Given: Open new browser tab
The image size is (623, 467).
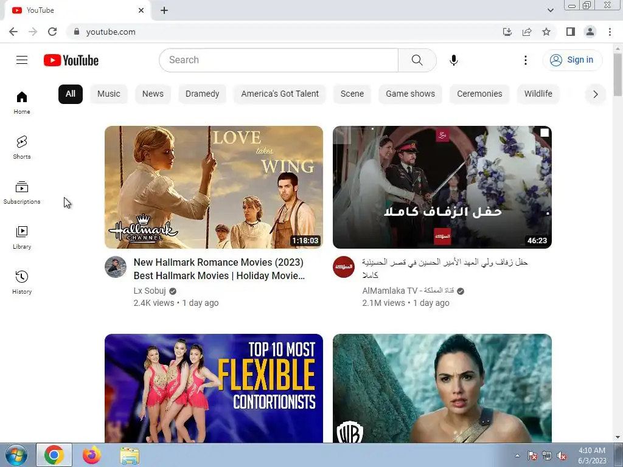Looking at the screenshot, I should [x=164, y=10].
